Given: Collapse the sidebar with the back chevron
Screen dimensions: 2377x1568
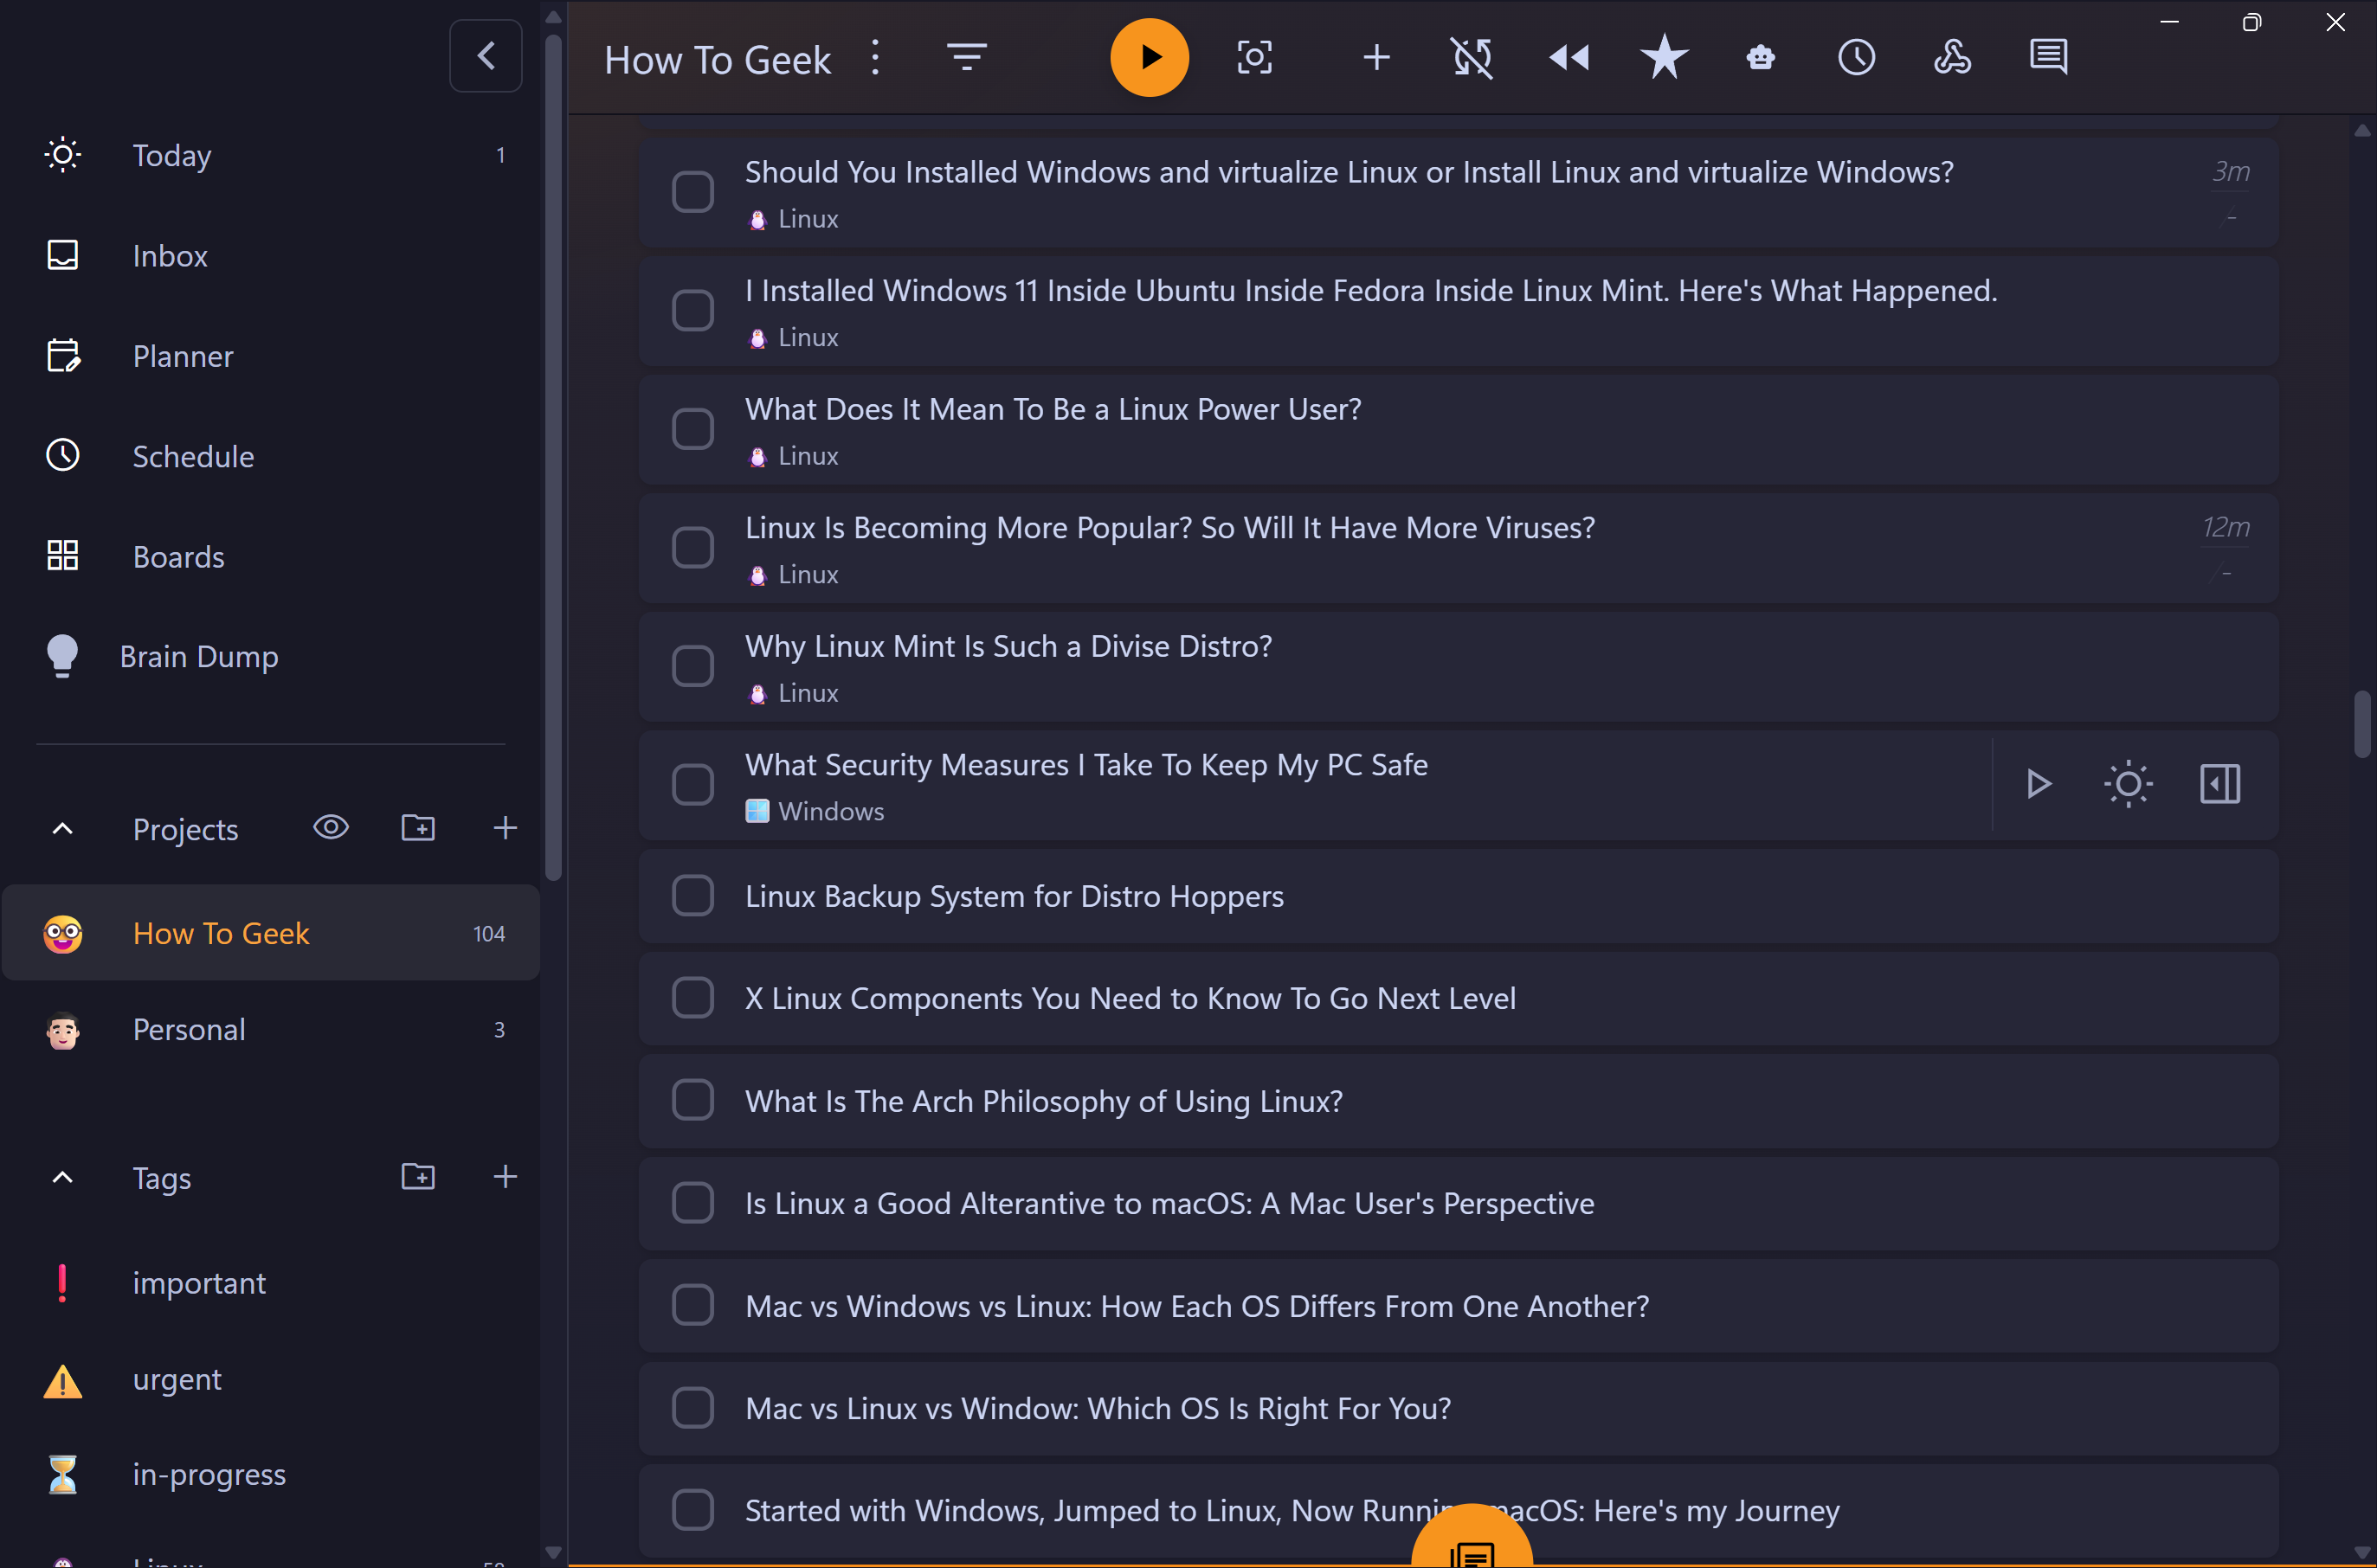Looking at the screenshot, I should coord(486,56).
